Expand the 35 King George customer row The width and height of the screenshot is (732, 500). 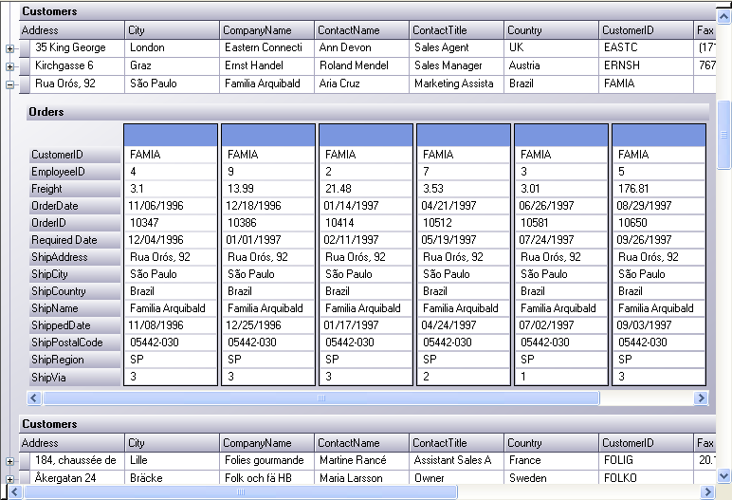click(x=9, y=48)
